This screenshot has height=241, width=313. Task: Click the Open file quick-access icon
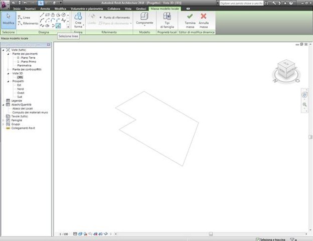(x=14, y=3)
